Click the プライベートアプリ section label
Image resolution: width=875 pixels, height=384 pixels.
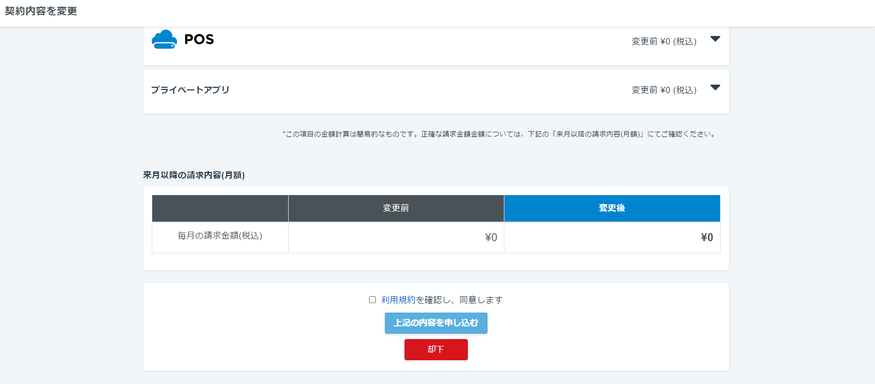point(190,90)
